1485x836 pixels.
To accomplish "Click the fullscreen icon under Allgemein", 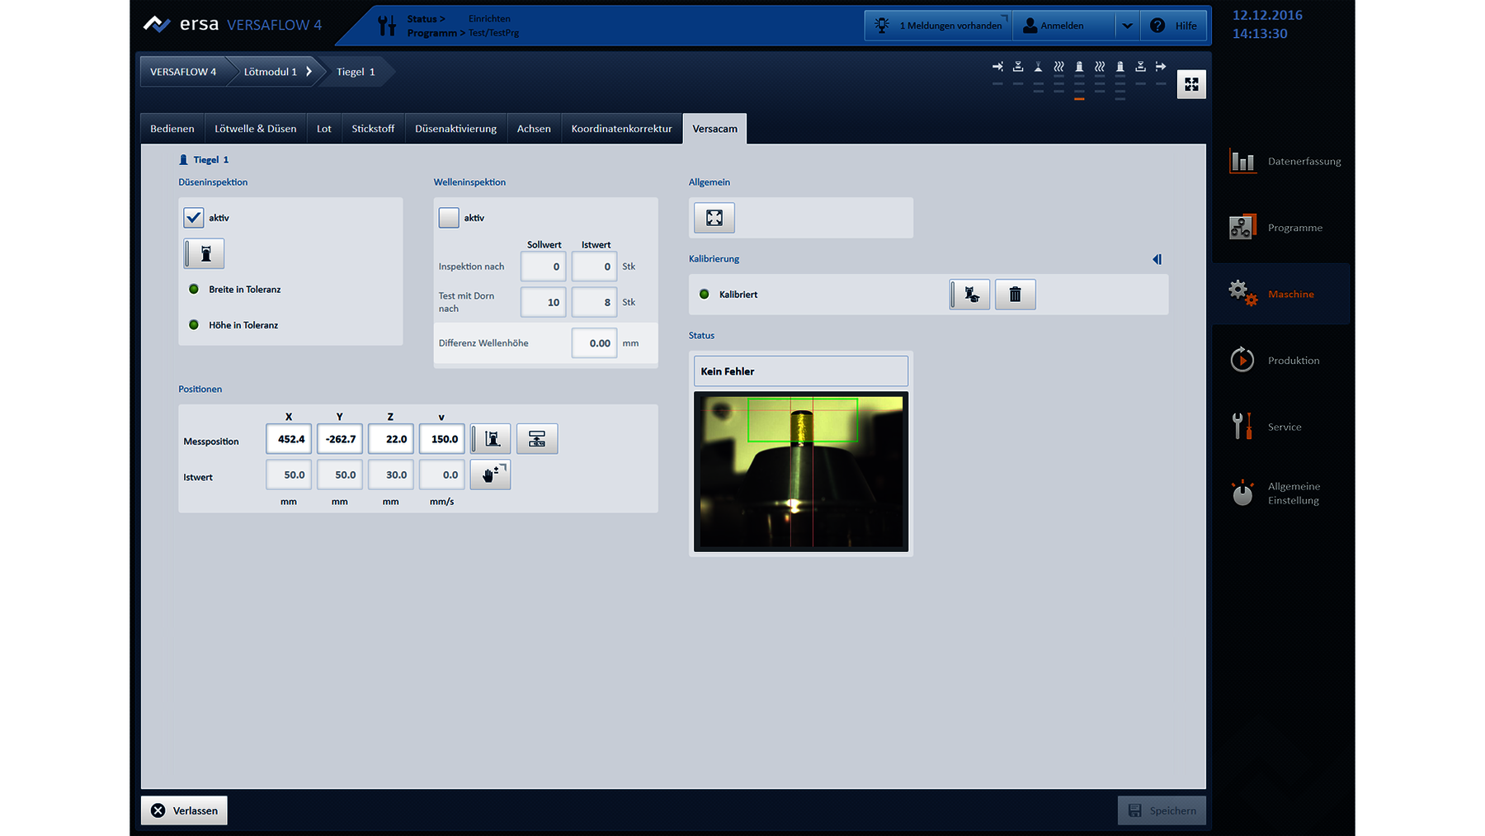I will 714,218.
